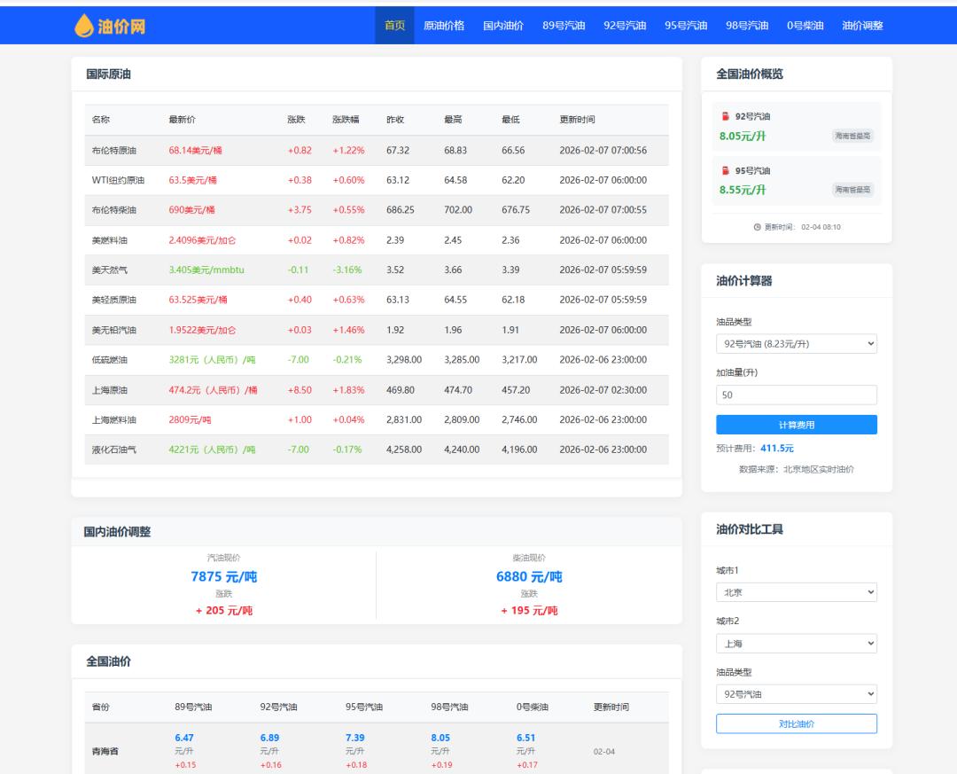Go to the 首页 nav tab
Image resolution: width=957 pixels, height=774 pixels.
click(394, 26)
